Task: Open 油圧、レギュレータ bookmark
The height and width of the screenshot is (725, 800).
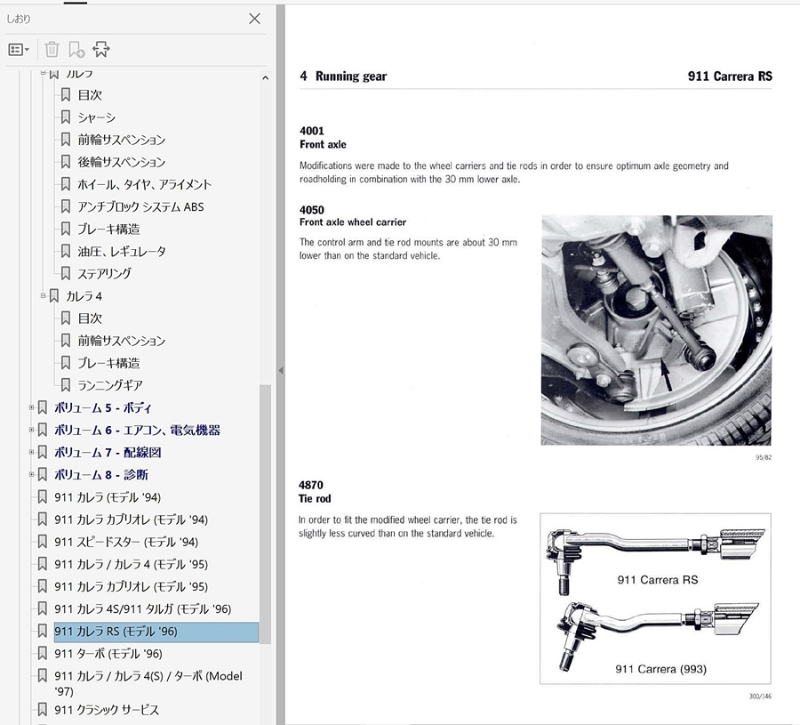Action: 122,251
